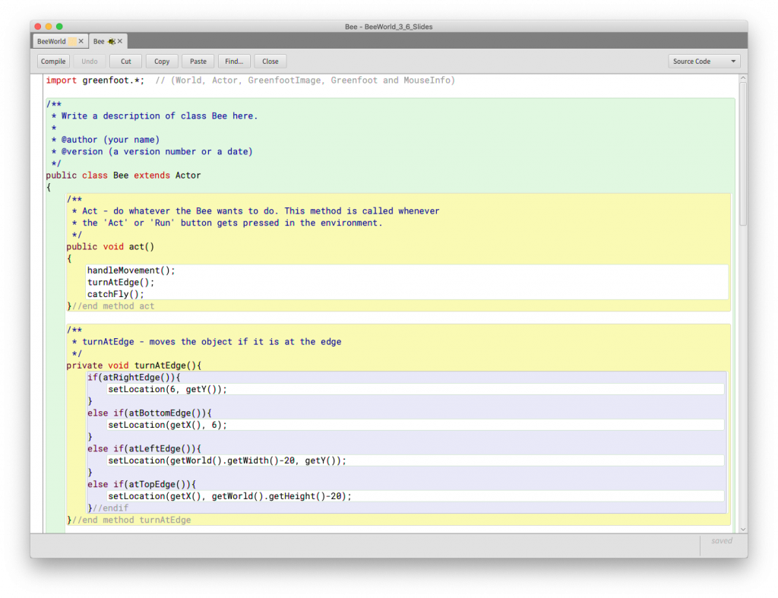Click the Cut toolbar button

click(x=125, y=62)
